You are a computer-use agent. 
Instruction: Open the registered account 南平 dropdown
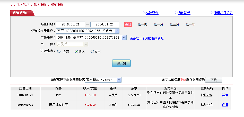(x=117, y=31)
